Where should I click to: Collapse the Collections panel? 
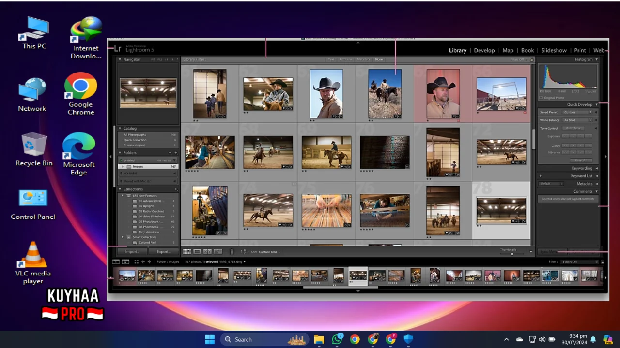(x=120, y=189)
